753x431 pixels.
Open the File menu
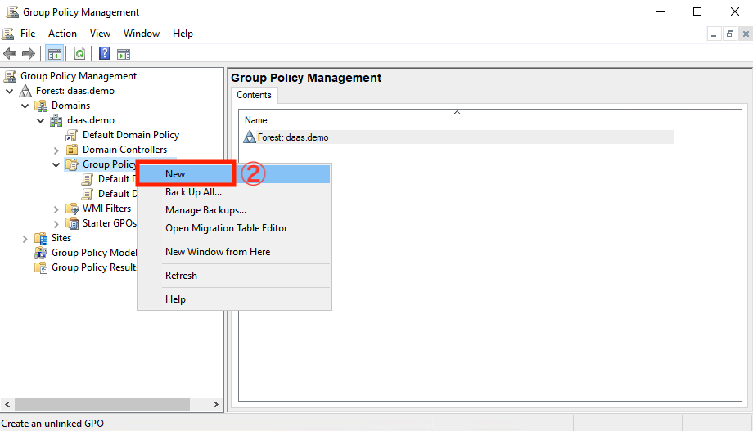coord(28,34)
